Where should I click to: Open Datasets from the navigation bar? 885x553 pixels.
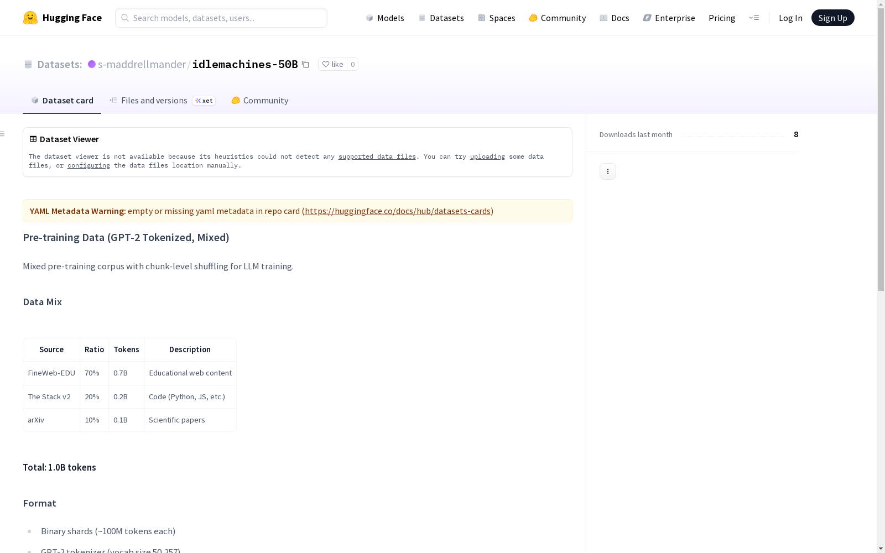click(x=441, y=18)
